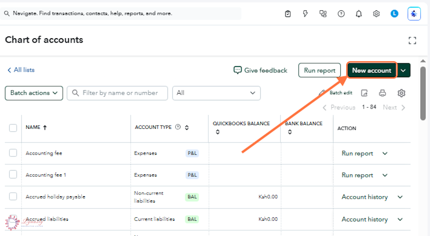Expand action menu for Accounting fee 1
Viewport: 430px width, 236px height.
click(385, 175)
